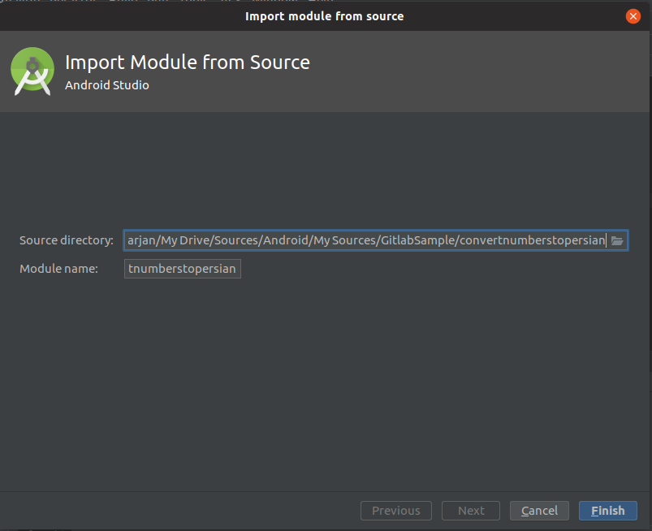Cancel the module import

(539, 510)
